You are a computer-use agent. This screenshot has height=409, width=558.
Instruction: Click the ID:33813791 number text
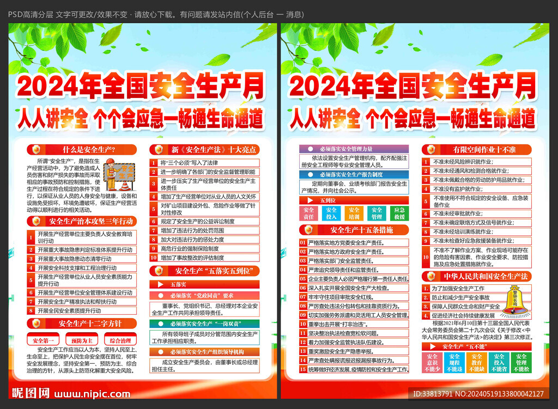pyautogui.click(x=433, y=394)
